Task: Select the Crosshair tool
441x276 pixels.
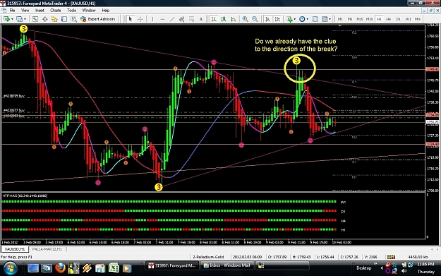Action: [140, 19]
